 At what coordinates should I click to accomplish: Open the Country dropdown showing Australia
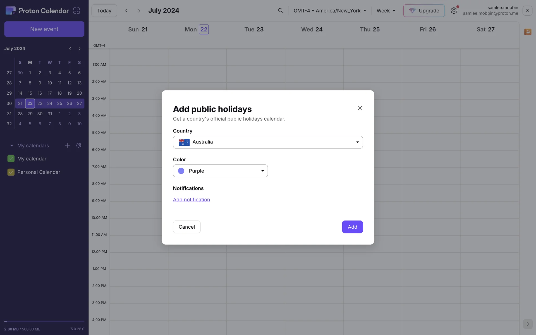[268, 142]
